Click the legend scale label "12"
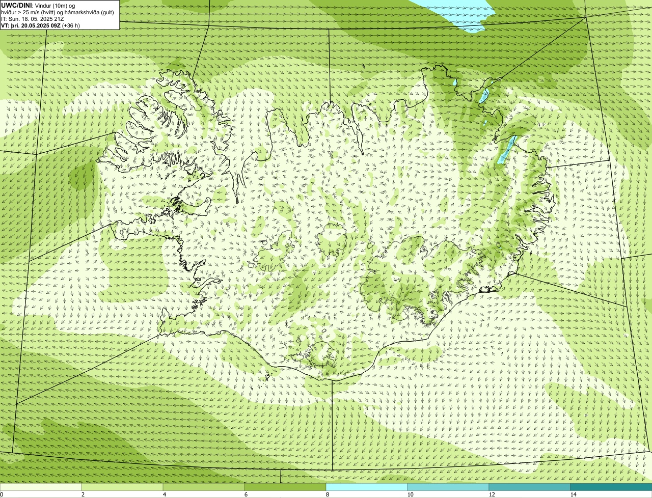The width and height of the screenshot is (652, 498). pyautogui.click(x=492, y=494)
